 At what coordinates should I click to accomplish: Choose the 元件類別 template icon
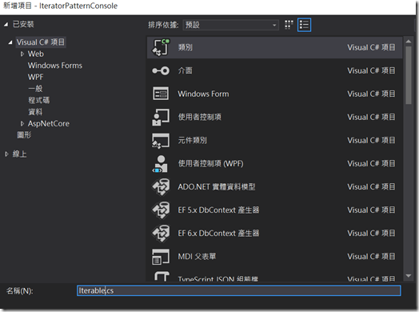coord(161,140)
